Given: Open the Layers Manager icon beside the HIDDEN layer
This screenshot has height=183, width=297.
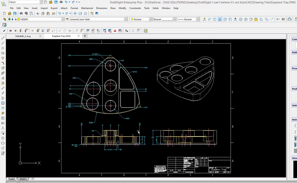Looking at the screenshot, I should [x=5, y=19].
